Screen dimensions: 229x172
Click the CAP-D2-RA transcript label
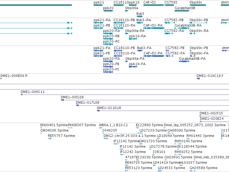pos(153,25)
